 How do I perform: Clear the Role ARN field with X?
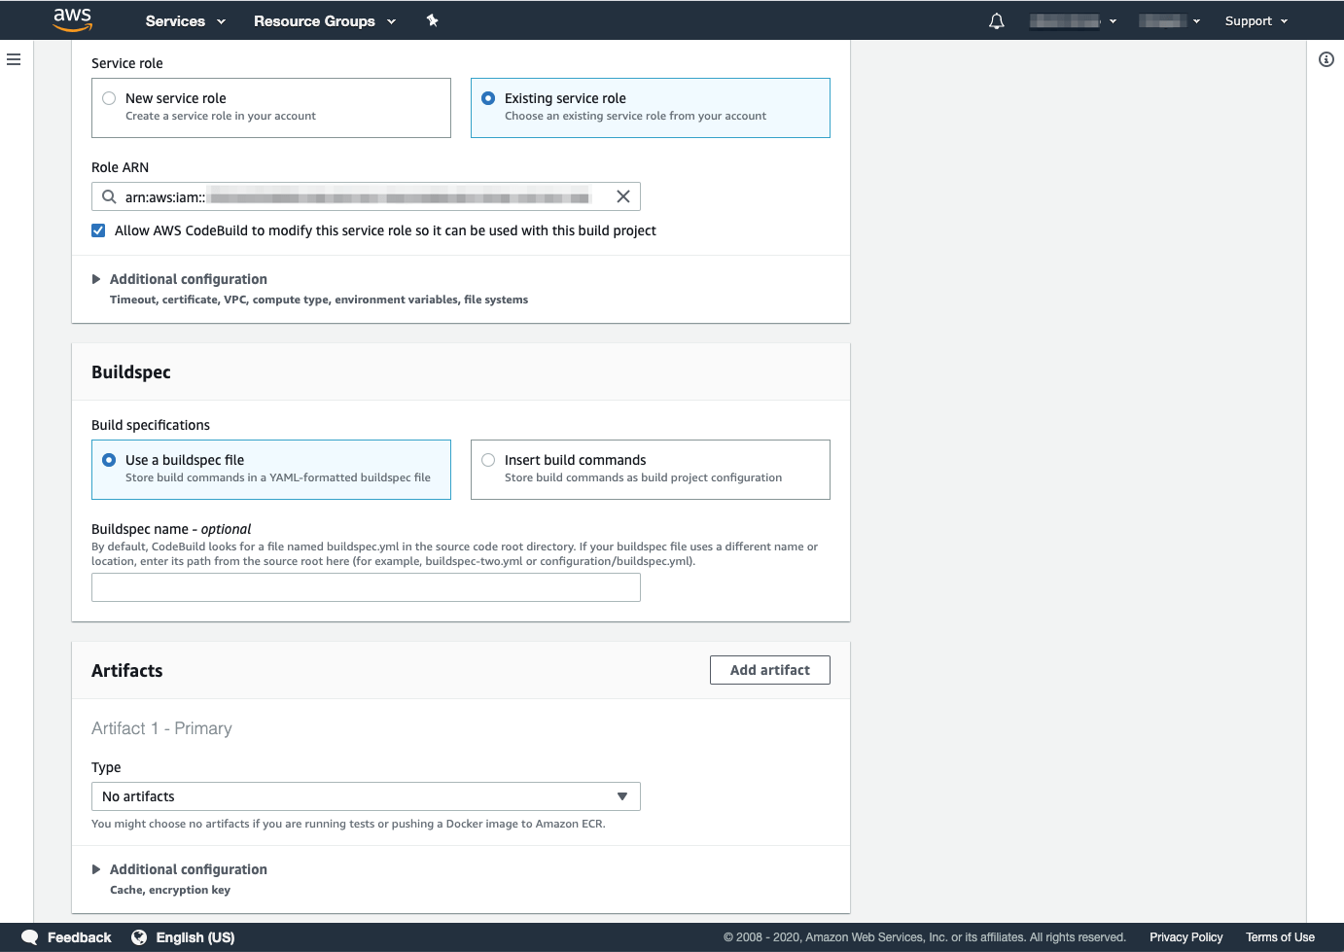(622, 196)
